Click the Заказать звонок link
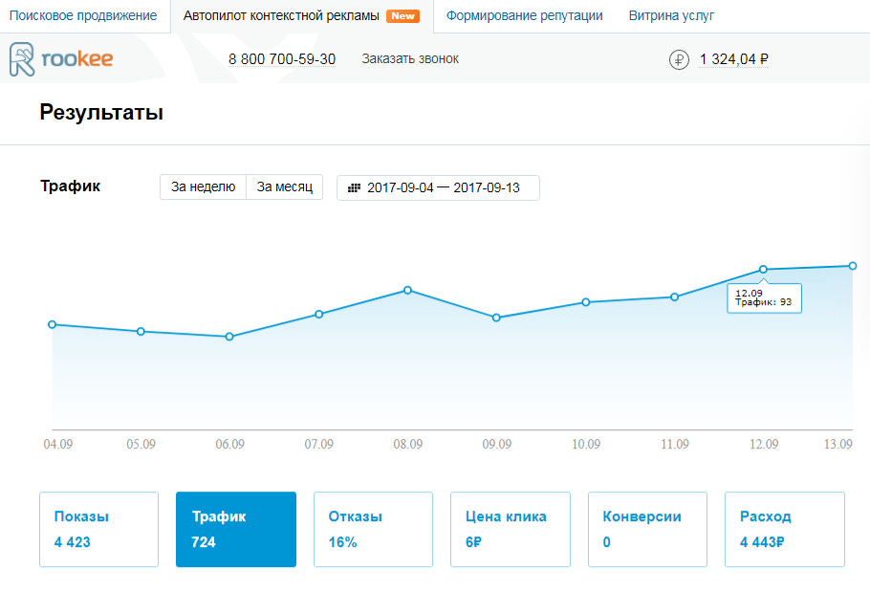Image resolution: width=870 pixels, height=592 pixels. coord(410,59)
